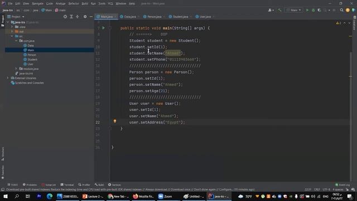Switch to Student.java editor tab

(180, 17)
